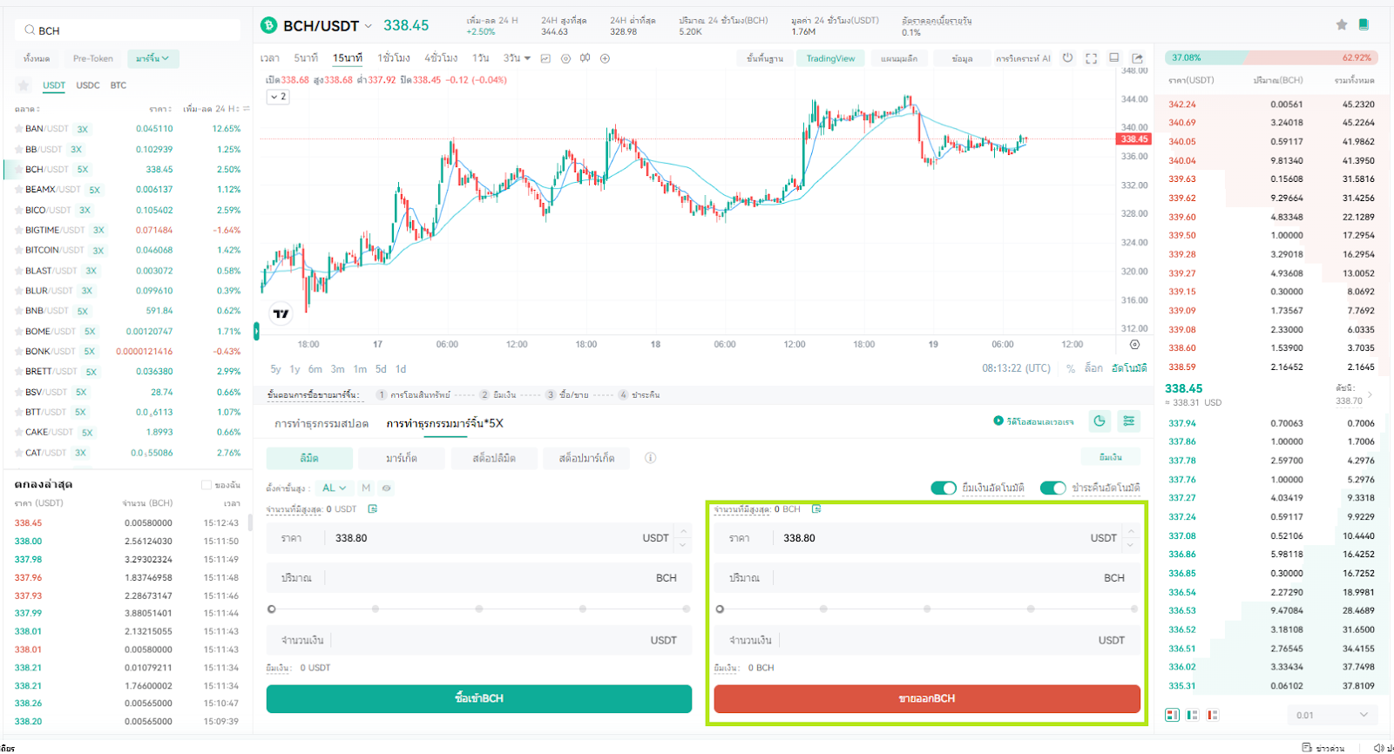Toggle auto-borrow switch
The image size is (1394, 754).
click(944, 488)
